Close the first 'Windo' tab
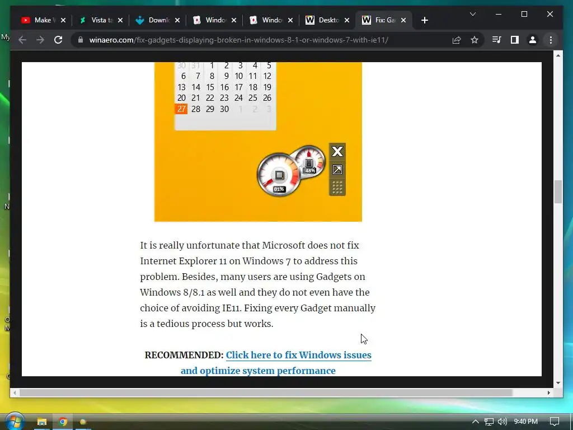This screenshot has height=430, width=573. pos(234,20)
